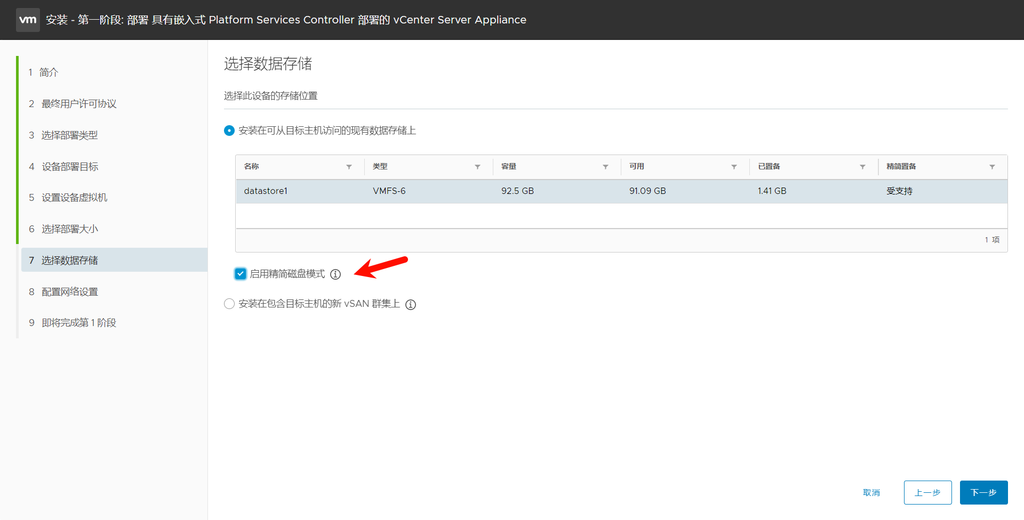The image size is (1024, 520).
Task: Click the VMware vm logo icon
Action: coord(28,20)
